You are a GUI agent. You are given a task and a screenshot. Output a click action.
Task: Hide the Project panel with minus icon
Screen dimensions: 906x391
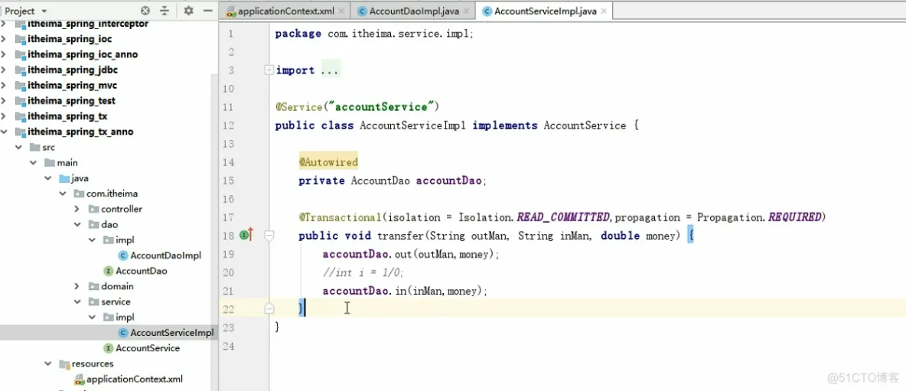point(207,11)
